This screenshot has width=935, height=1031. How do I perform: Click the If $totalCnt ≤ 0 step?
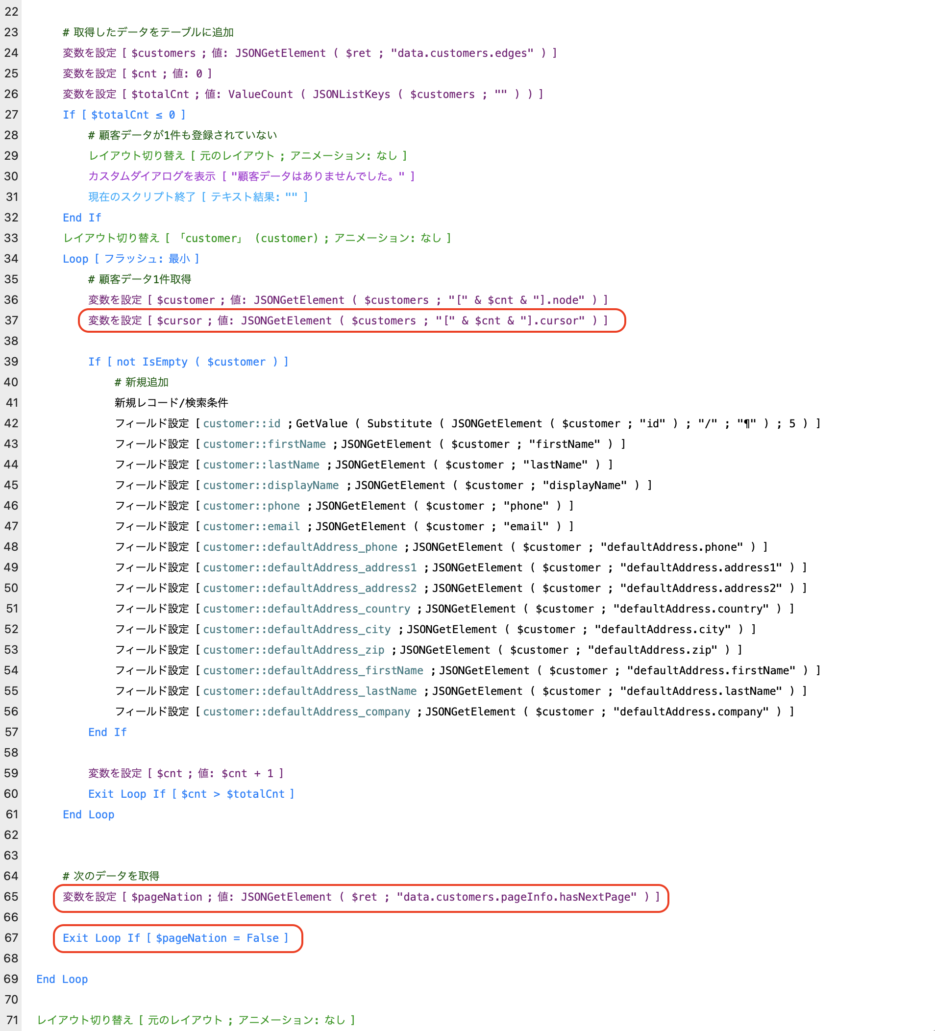[124, 115]
